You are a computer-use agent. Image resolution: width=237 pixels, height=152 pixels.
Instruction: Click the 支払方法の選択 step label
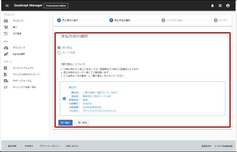pyautogui.click(x=122, y=20)
